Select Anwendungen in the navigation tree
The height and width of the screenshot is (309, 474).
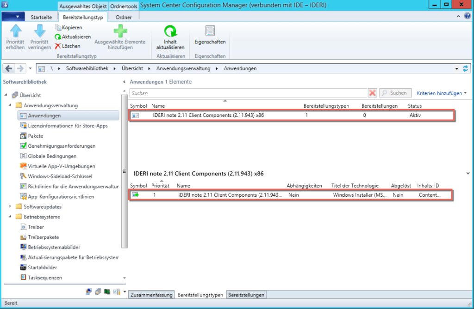tap(69, 115)
